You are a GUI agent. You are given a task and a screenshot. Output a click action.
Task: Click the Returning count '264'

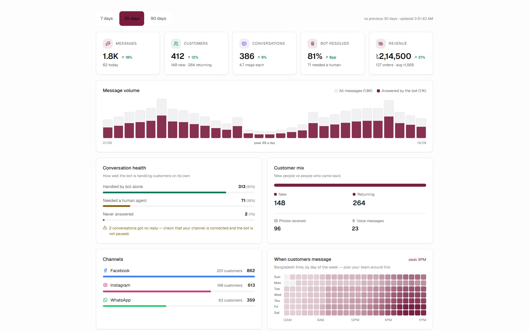point(359,203)
